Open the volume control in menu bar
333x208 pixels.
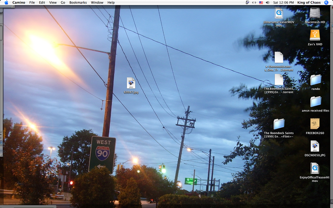click(268, 2)
